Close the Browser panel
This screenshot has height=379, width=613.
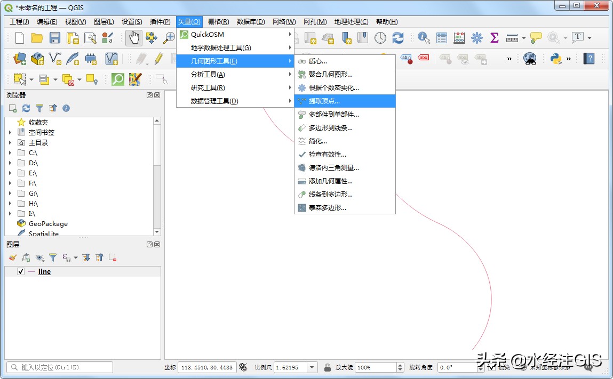pyautogui.click(x=157, y=95)
